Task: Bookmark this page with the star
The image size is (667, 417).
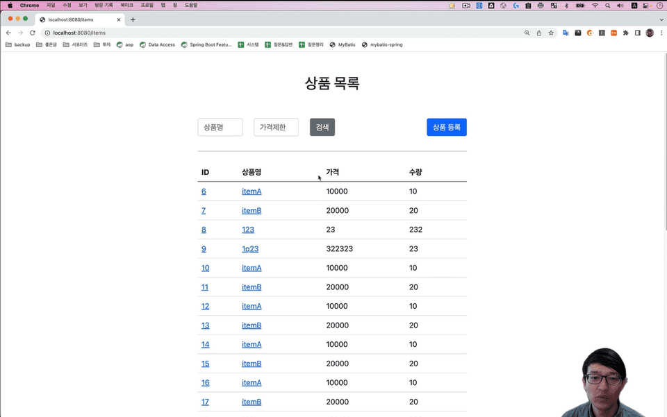Action: click(551, 33)
